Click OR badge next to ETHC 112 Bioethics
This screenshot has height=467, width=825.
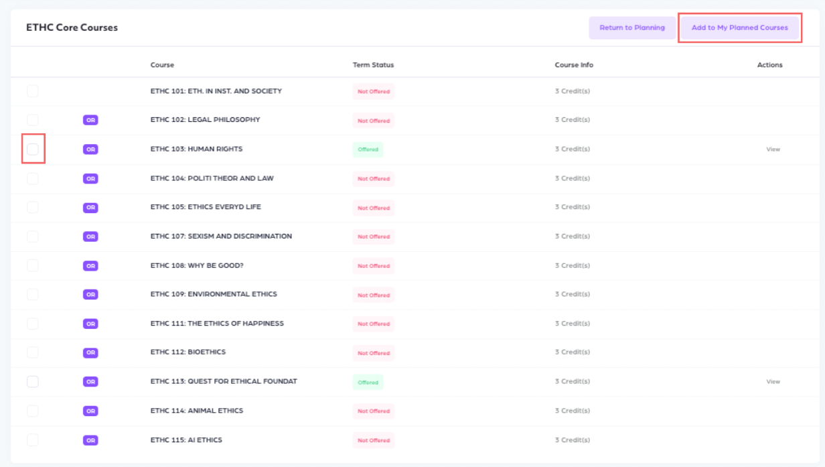point(90,352)
